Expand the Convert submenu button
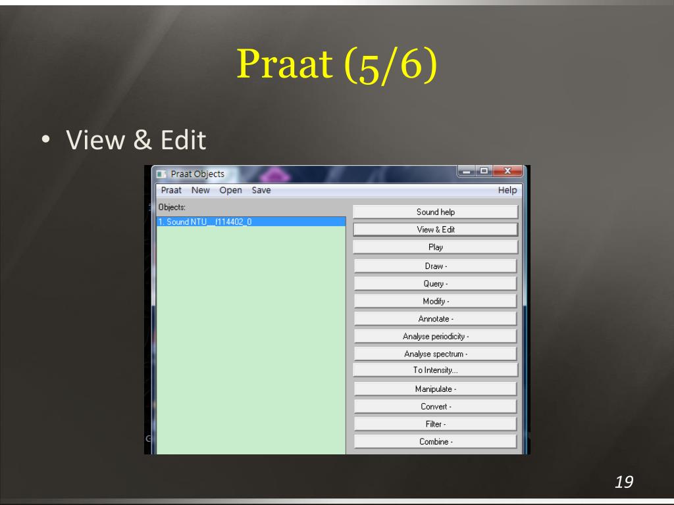The height and width of the screenshot is (505, 674). [x=436, y=406]
